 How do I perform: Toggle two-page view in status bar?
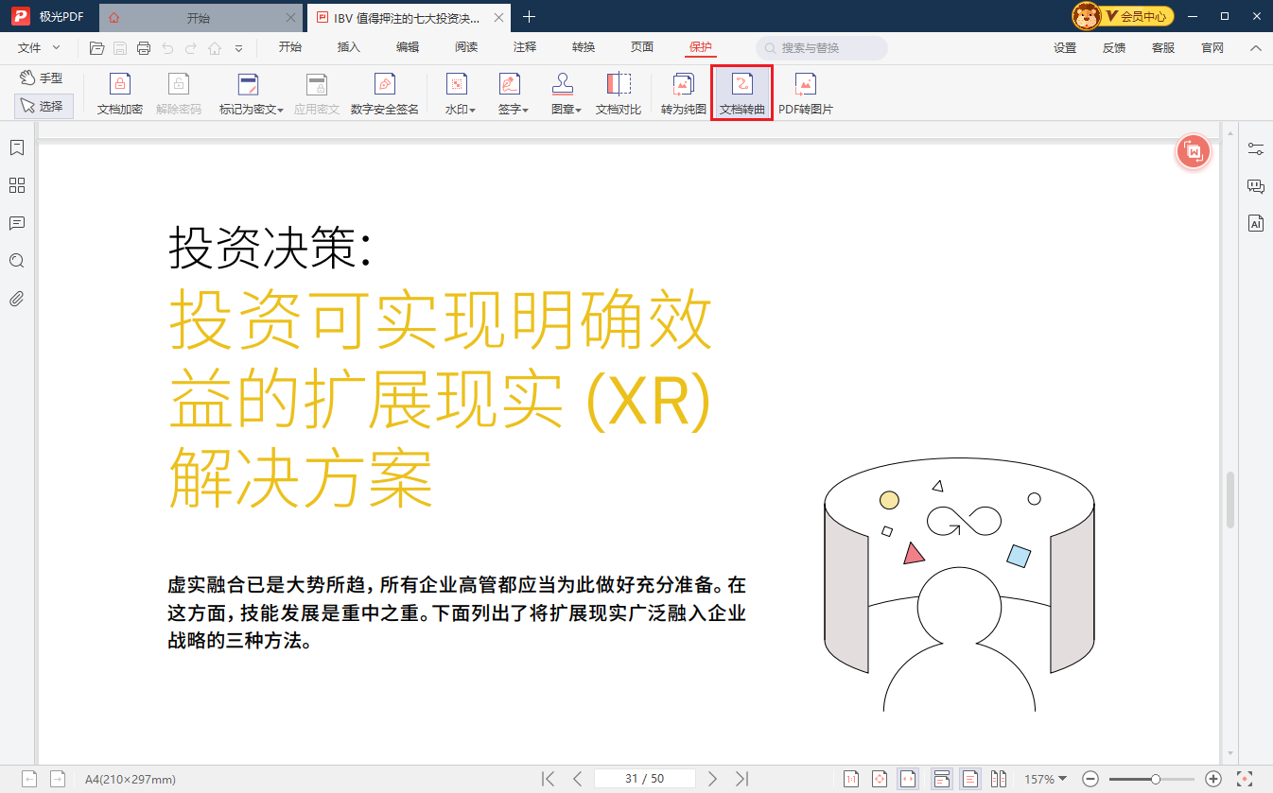click(x=999, y=779)
